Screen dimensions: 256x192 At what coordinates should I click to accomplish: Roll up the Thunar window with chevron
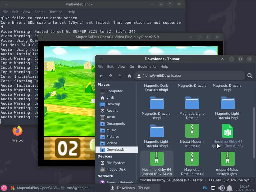coord(222,59)
